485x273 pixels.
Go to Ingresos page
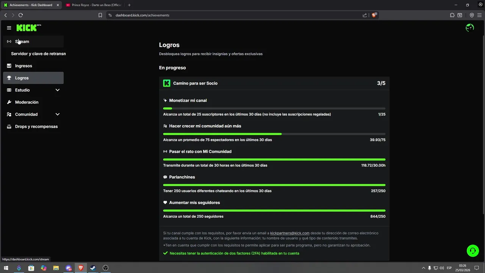click(x=33, y=66)
